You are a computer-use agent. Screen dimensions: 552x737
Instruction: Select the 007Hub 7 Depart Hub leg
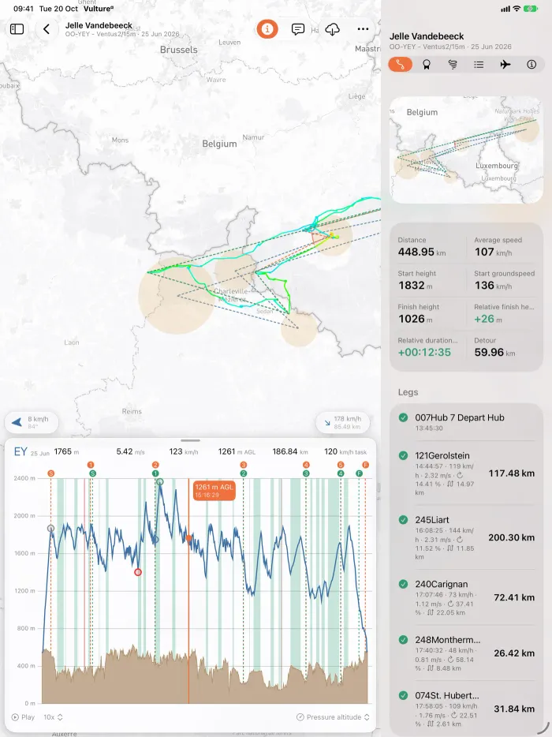[x=466, y=422]
